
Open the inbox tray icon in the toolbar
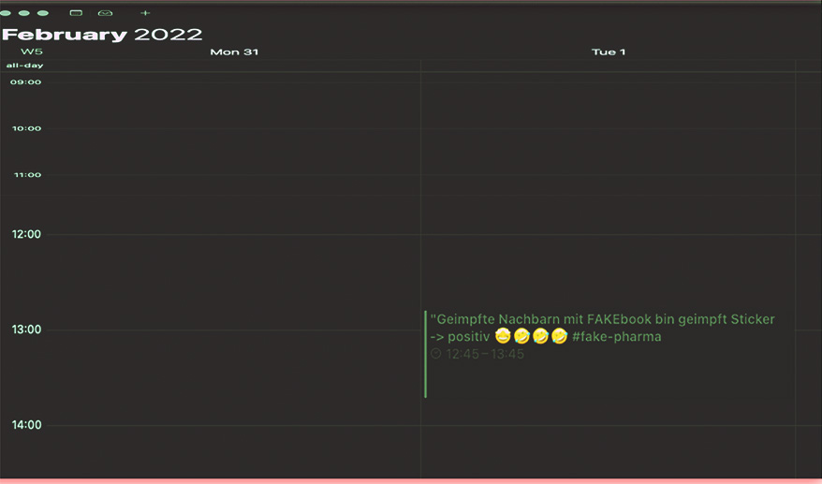[106, 12]
